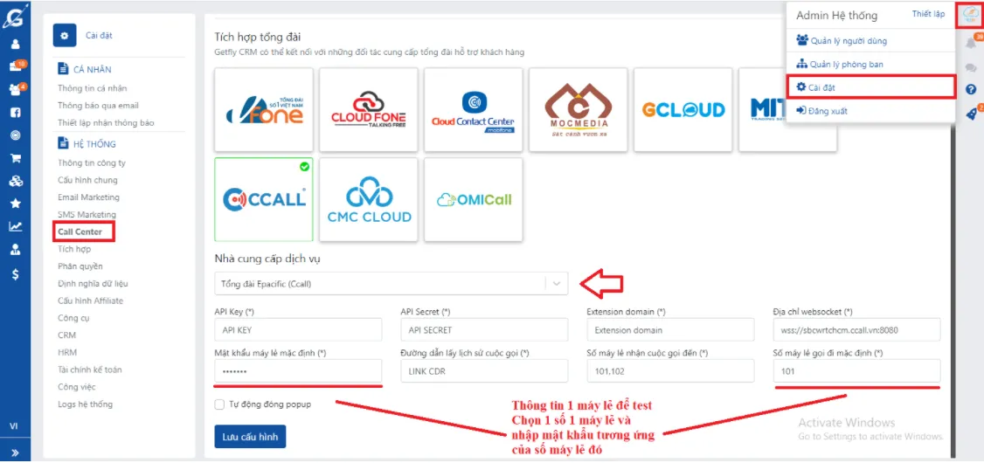Open the Facebook icon in left sidebar
This screenshot has height=463, width=984.
(16, 113)
